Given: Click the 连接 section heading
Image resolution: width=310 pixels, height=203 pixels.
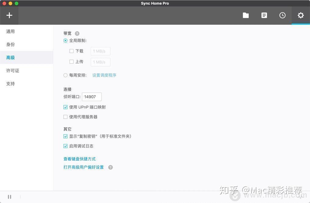Looking at the screenshot, I should [67, 89].
